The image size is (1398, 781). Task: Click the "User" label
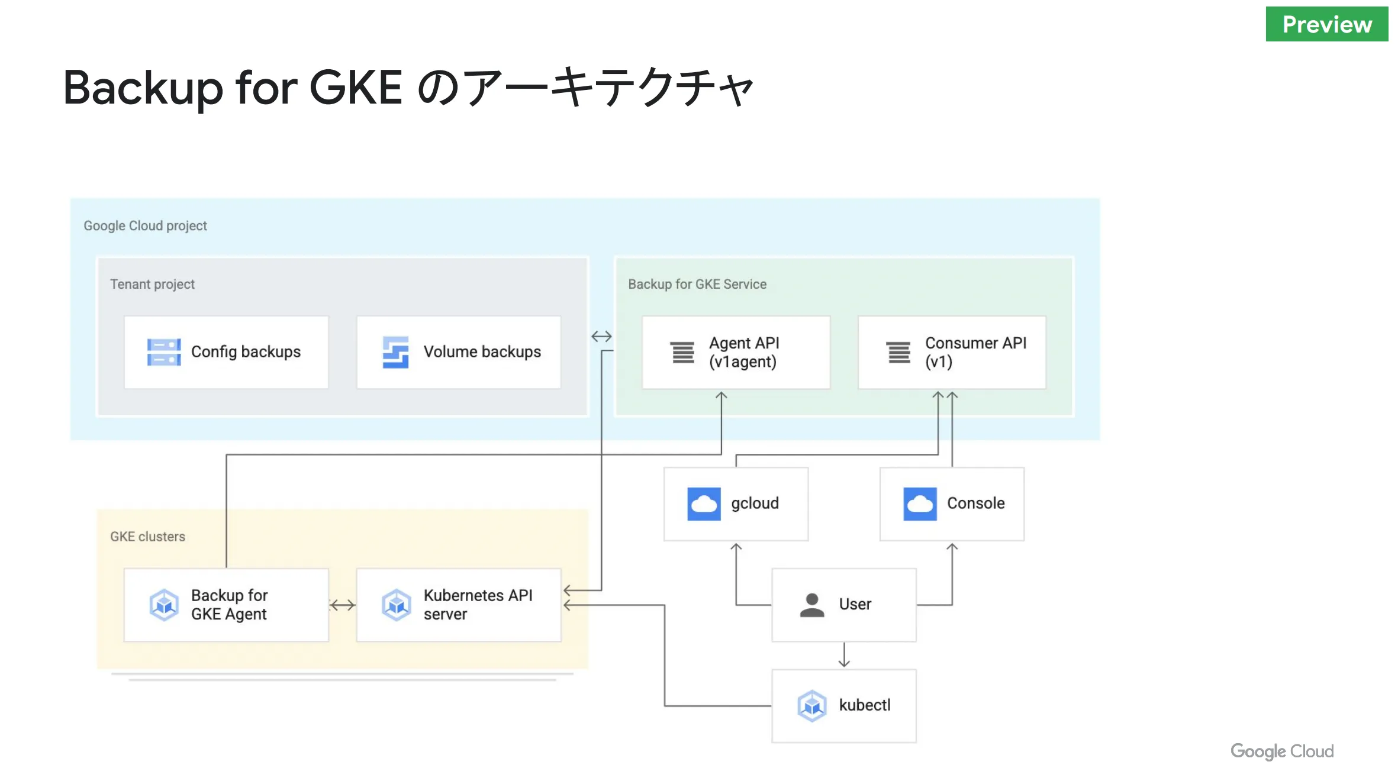[855, 605]
